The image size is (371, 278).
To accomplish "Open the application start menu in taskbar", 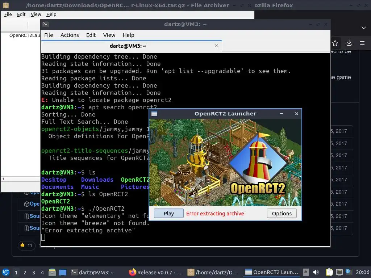I will (x=5, y=272).
